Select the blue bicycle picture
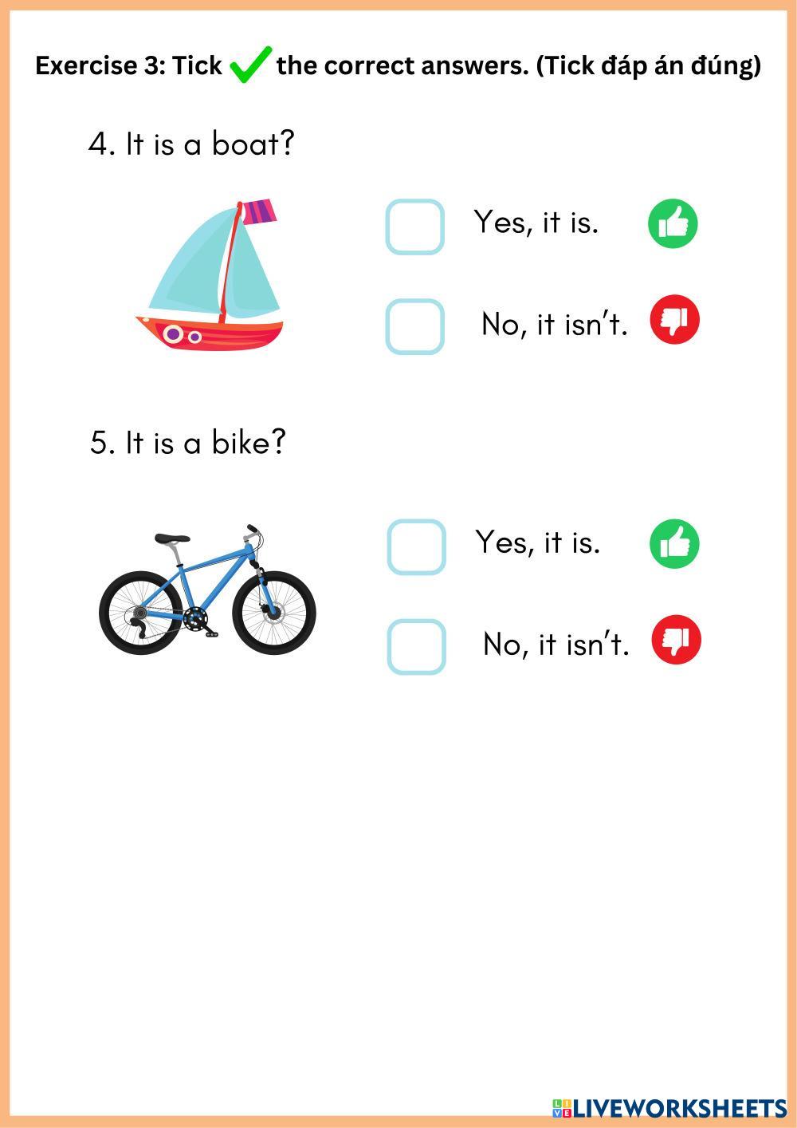The height and width of the screenshot is (1128, 797). pos(207,590)
